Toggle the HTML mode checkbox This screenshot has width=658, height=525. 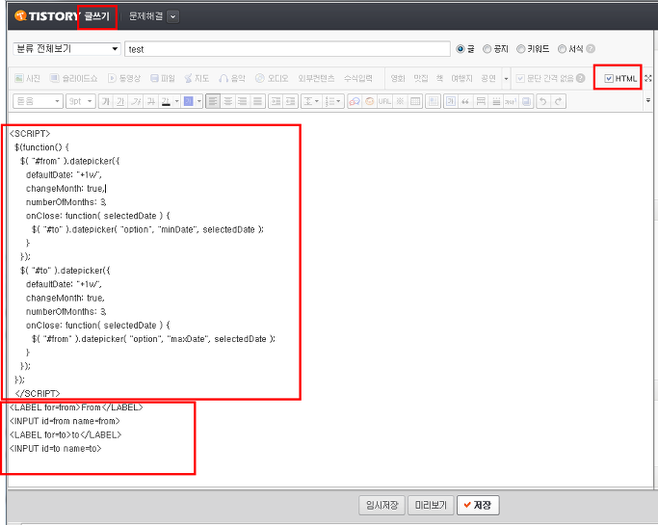click(609, 78)
